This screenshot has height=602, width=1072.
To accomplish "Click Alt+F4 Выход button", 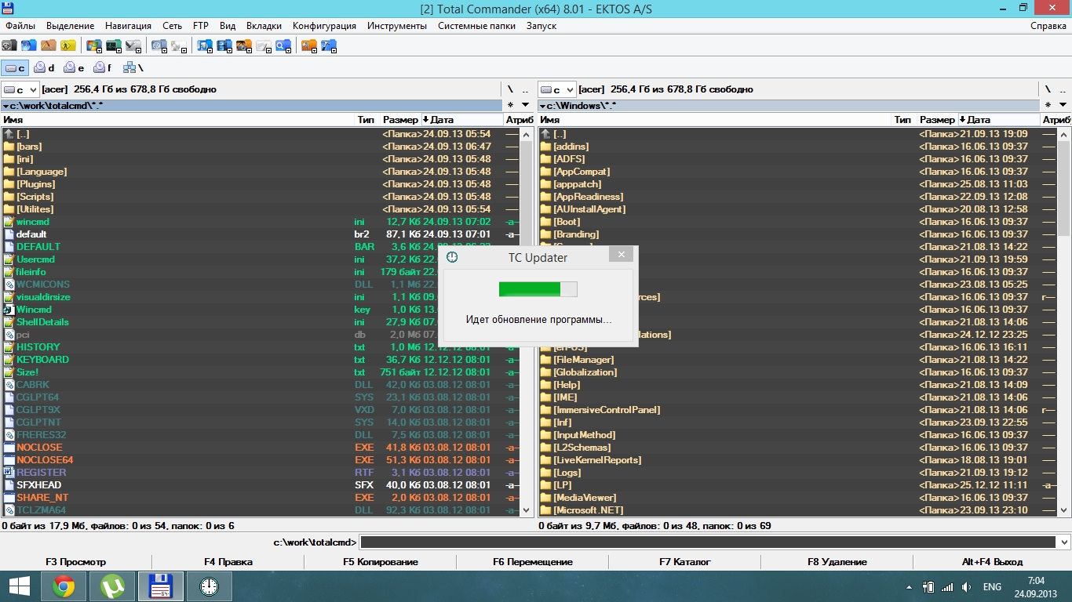I will point(992,562).
